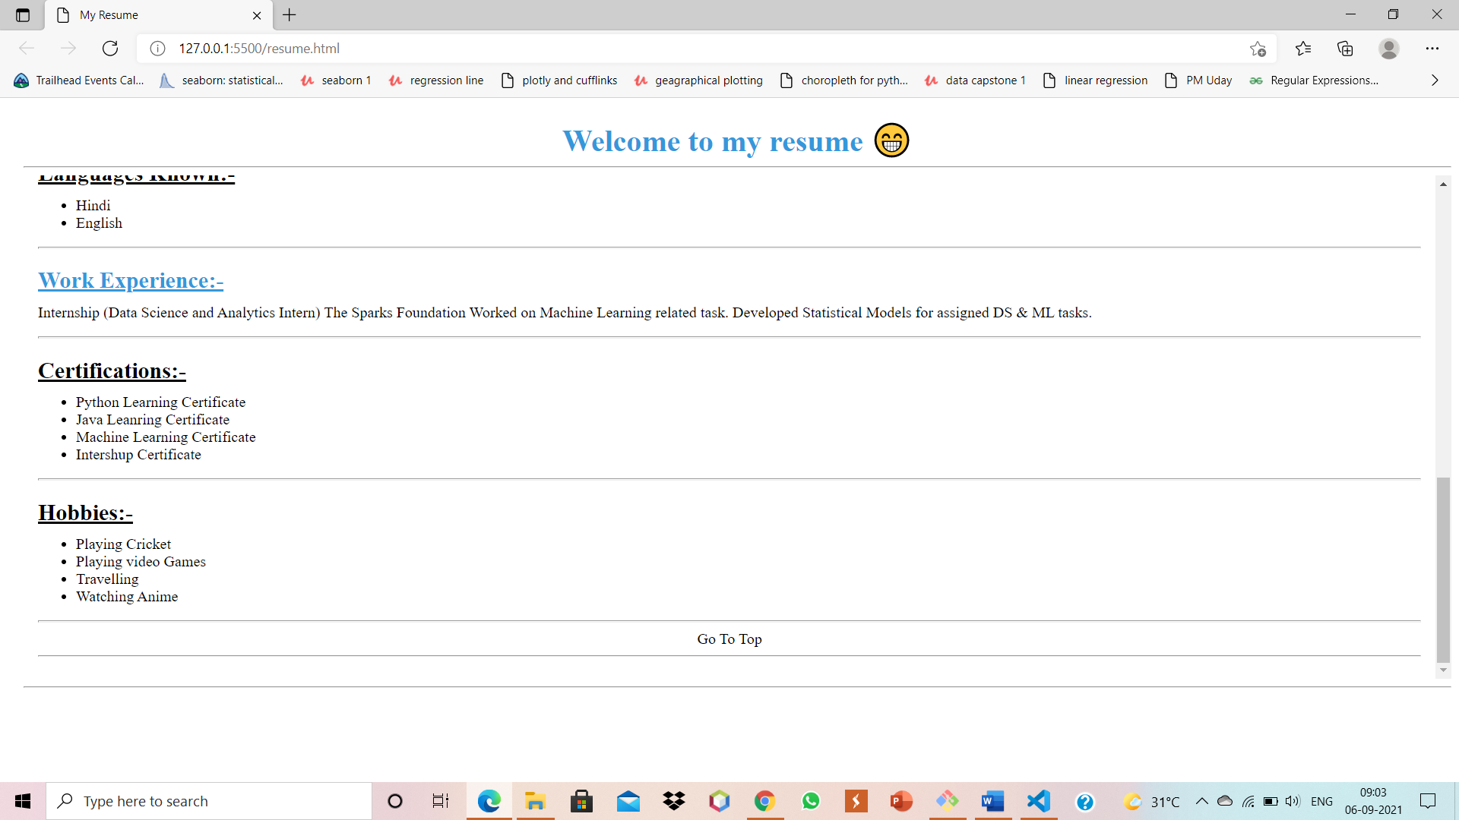Reload the resume page
Viewport: 1459px width, 820px height.
click(x=109, y=48)
